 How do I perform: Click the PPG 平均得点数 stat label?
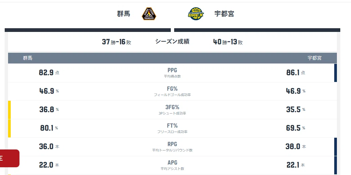172,73
